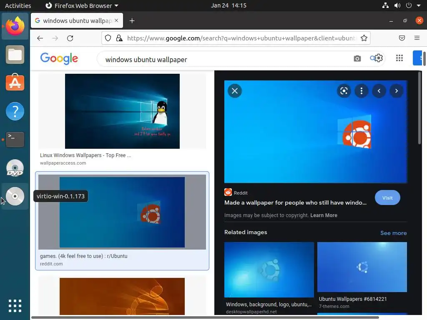The width and height of the screenshot is (427, 320).
Task: Search inside image with Lens
Action: (x=344, y=91)
